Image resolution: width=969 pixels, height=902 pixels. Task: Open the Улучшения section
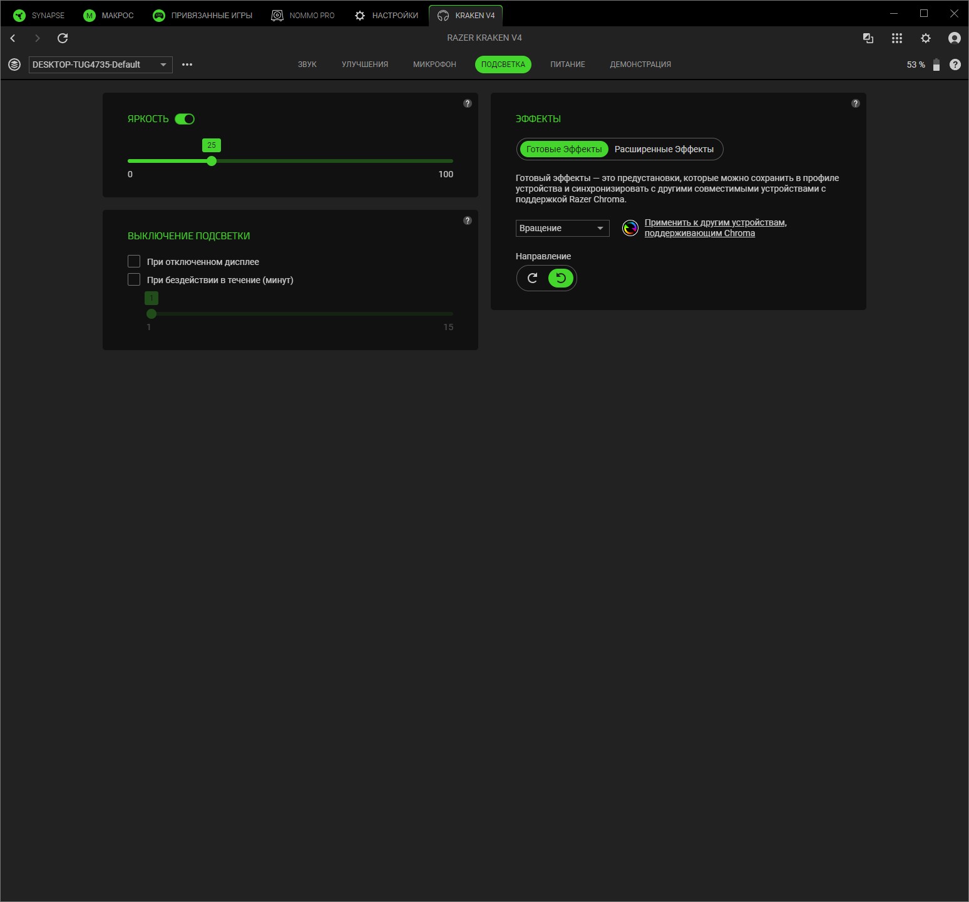pyautogui.click(x=365, y=65)
